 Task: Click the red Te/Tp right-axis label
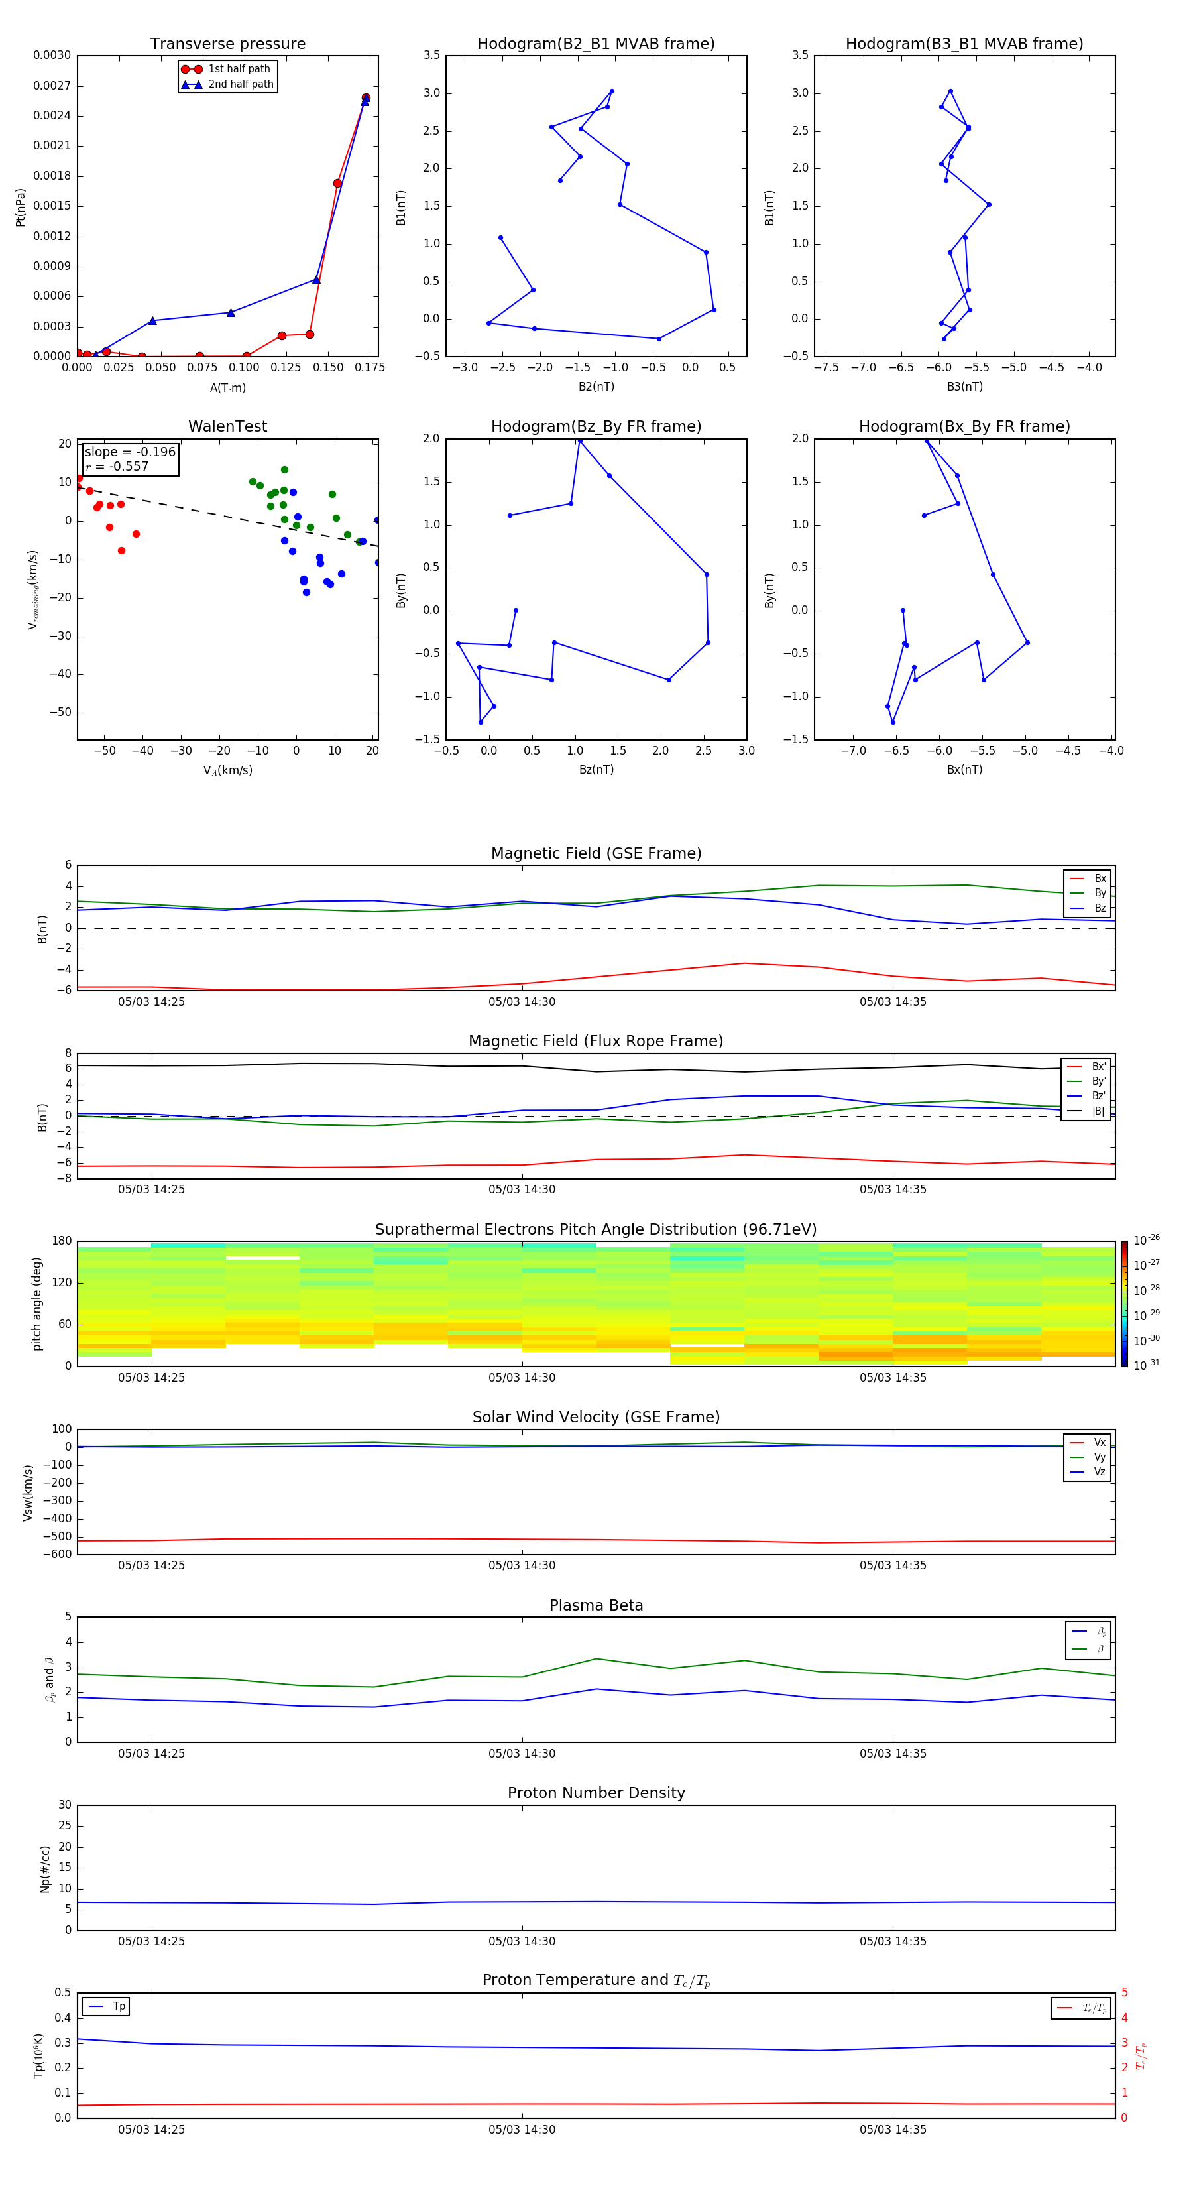pos(1141,2056)
